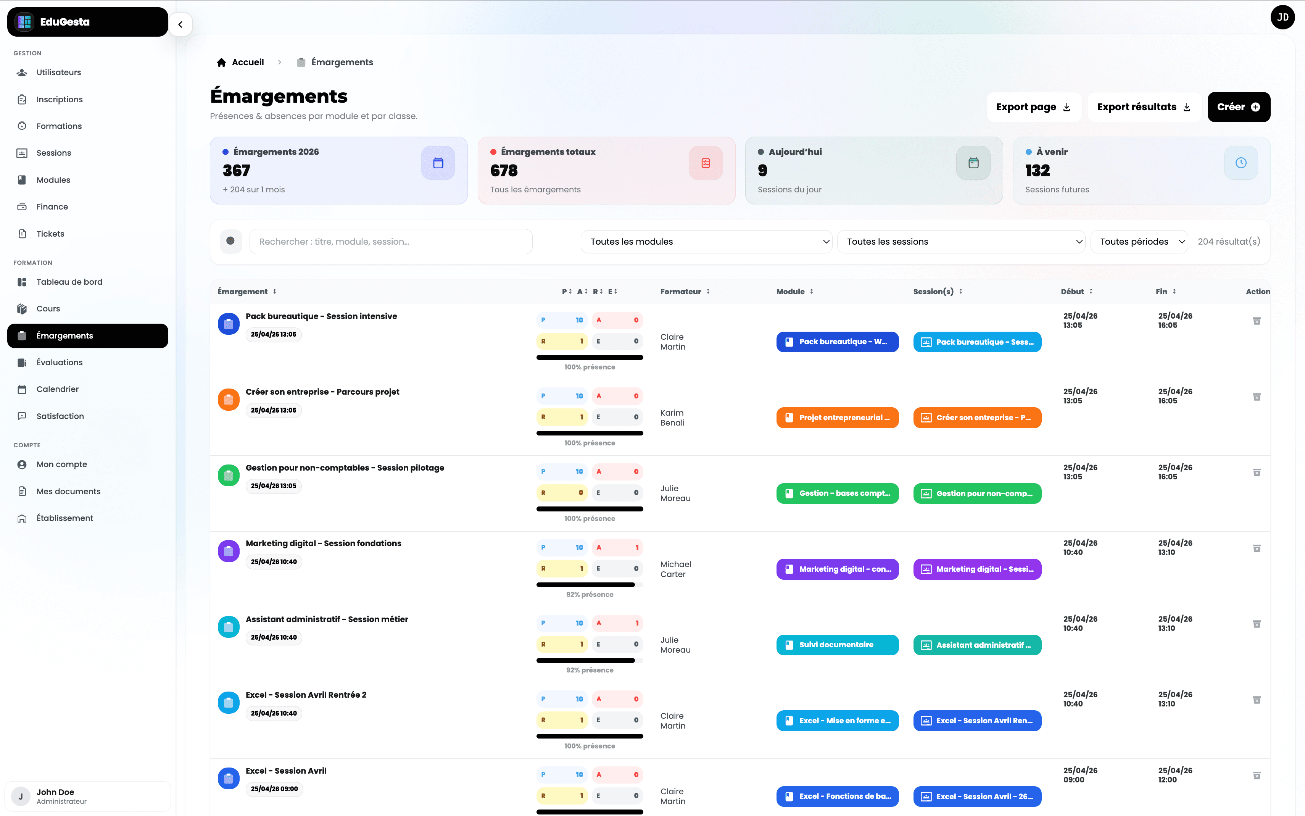Open Tableau de bord under Formation

click(70, 281)
